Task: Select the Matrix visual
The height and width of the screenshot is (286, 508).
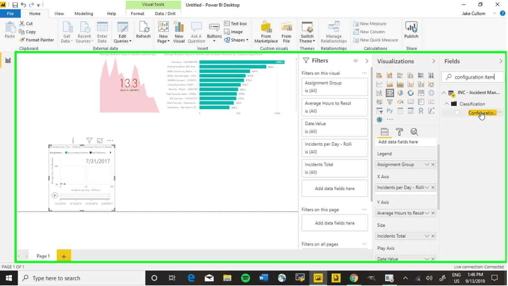Action: [x=411, y=111]
